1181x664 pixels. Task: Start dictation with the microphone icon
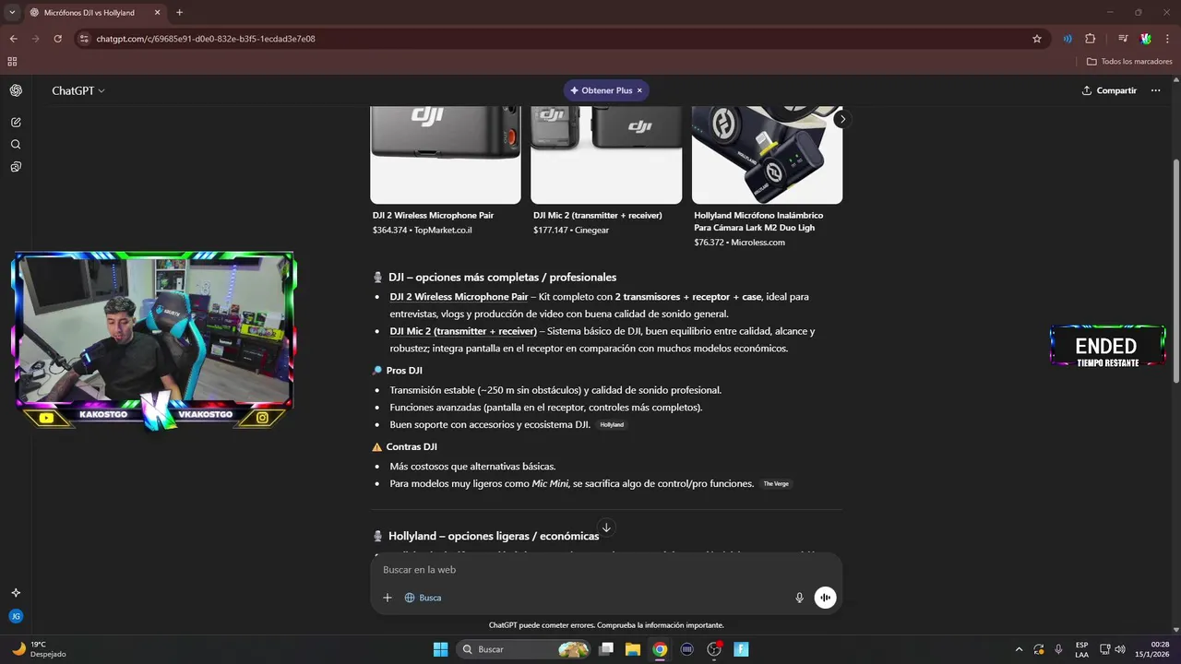[x=800, y=598]
